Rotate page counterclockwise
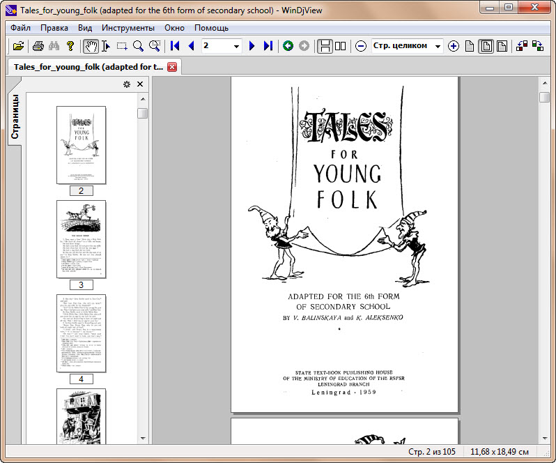556x463 pixels. pyautogui.click(x=522, y=46)
